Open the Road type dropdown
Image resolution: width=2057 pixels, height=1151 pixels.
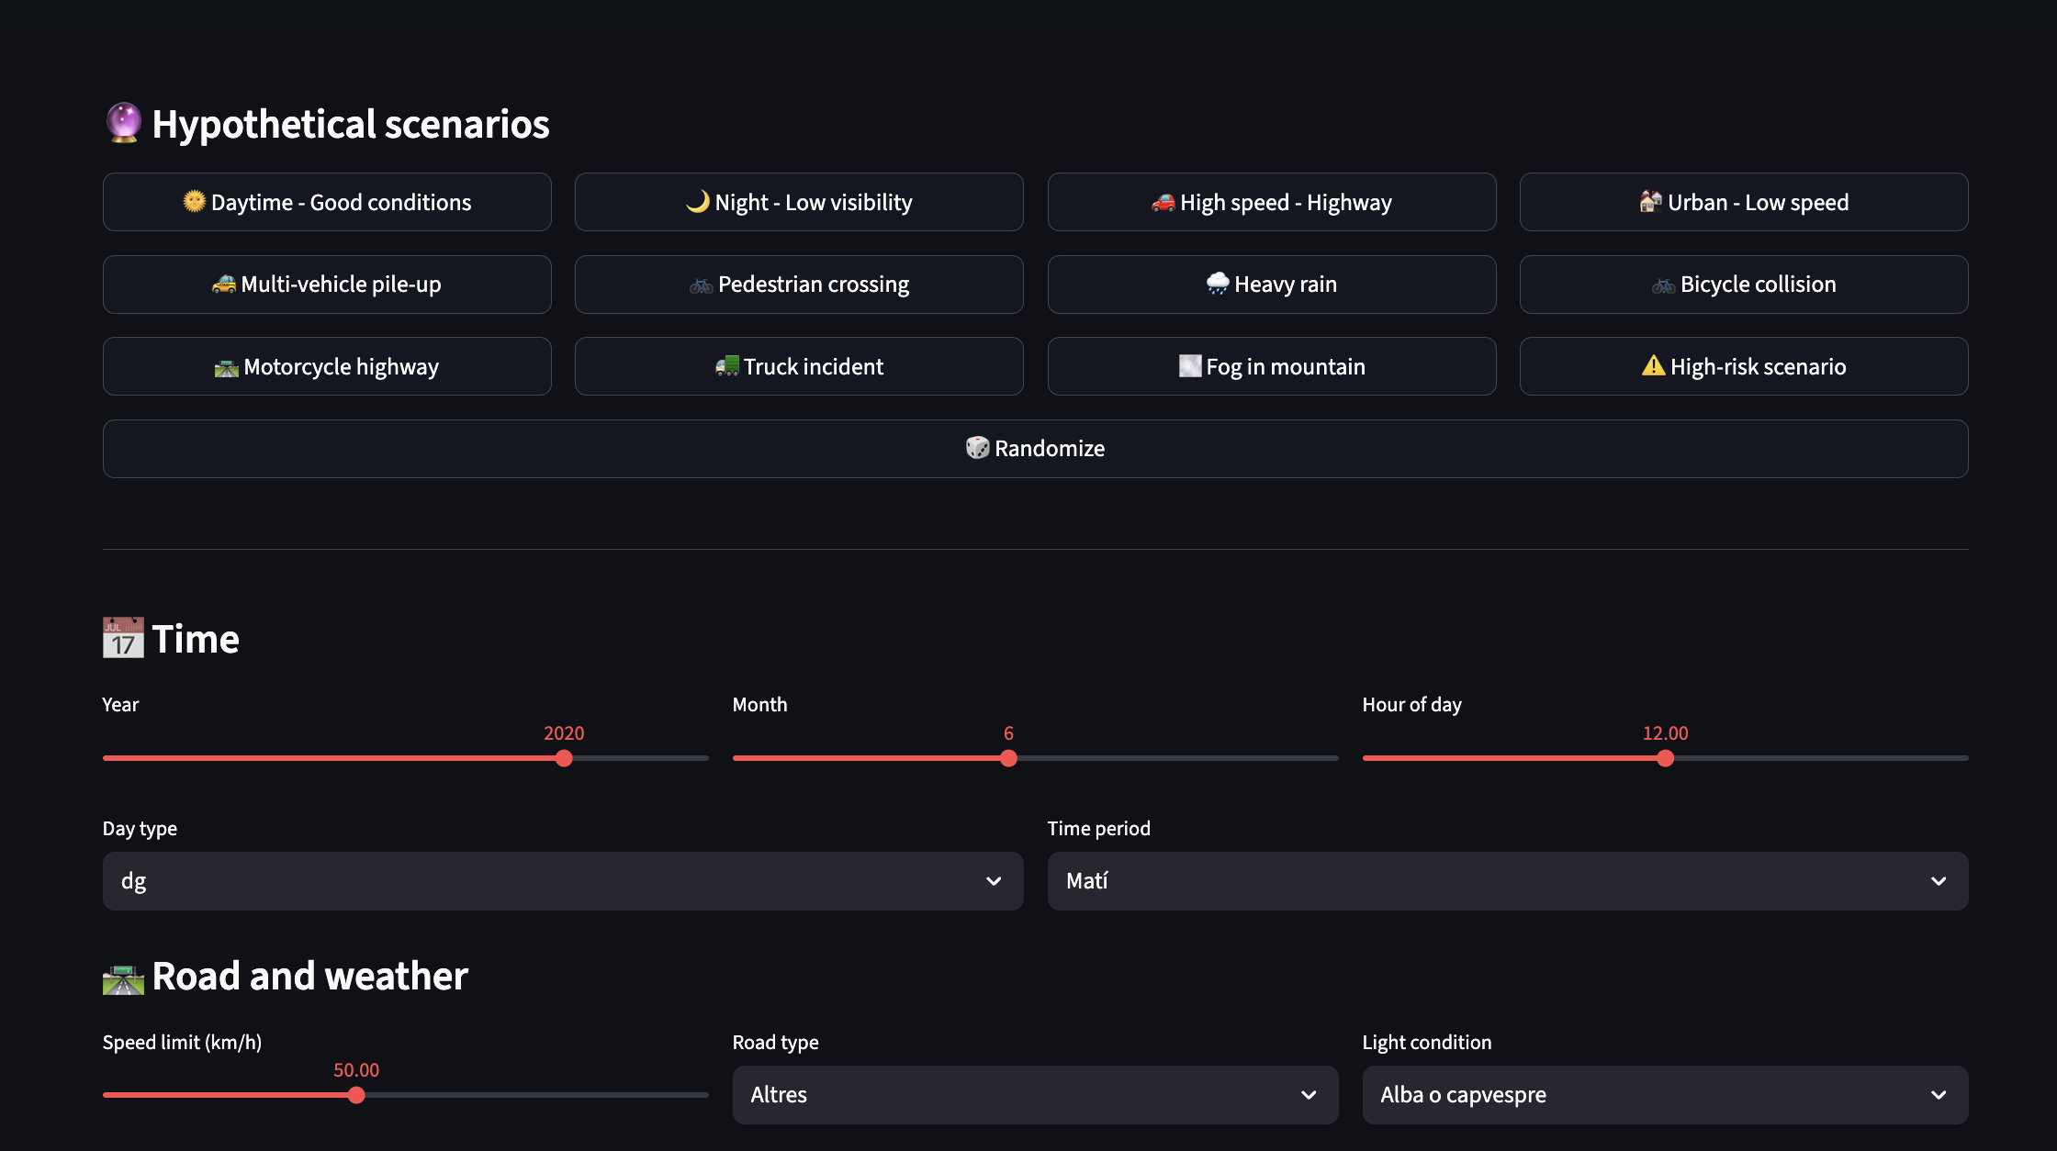[x=1035, y=1095]
